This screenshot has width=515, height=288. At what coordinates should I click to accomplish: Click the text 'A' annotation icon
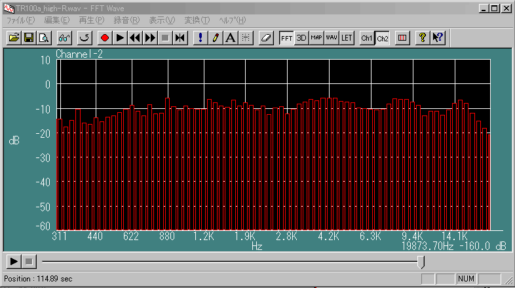(x=230, y=38)
